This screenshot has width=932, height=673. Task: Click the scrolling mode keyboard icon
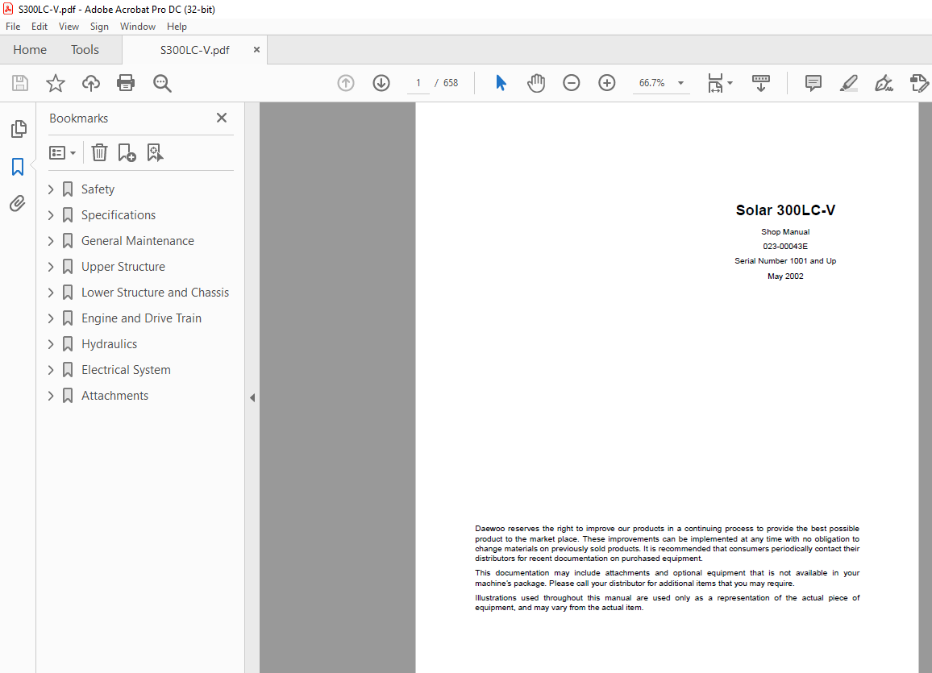pyautogui.click(x=761, y=83)
